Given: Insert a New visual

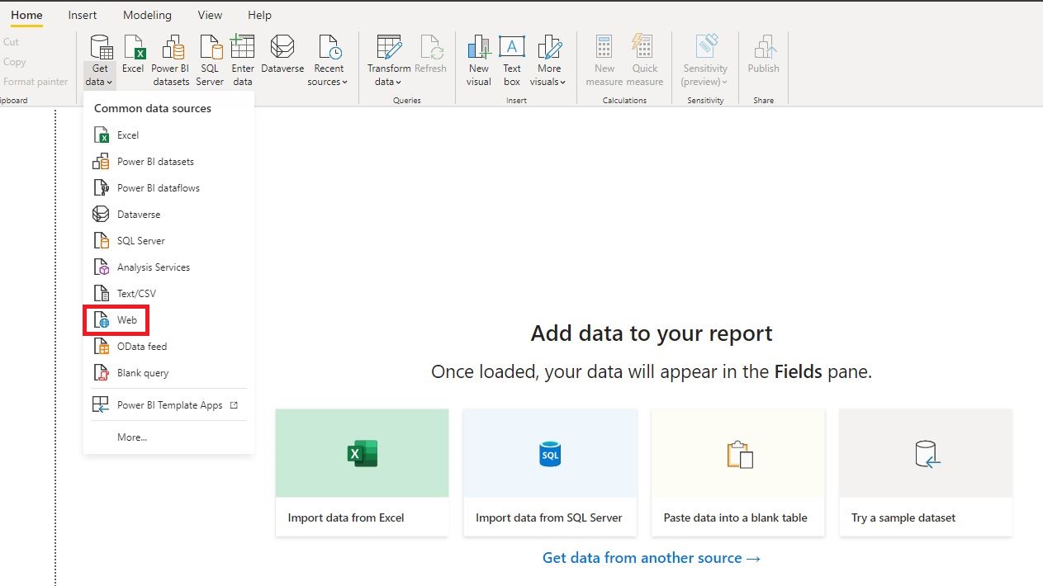Looking at the screenshot, I should [479, 61].
